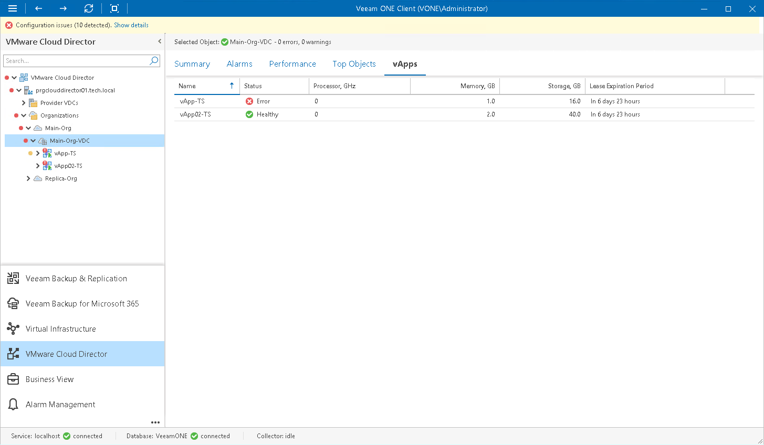Expand the vApp02-TS tree node

tap(38, 166)
